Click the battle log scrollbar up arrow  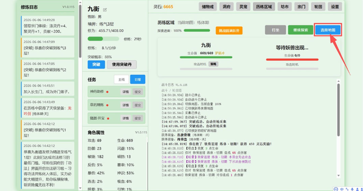click(338, 81)
